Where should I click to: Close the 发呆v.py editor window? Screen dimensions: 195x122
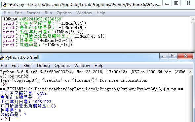click(x=188, y=3)
